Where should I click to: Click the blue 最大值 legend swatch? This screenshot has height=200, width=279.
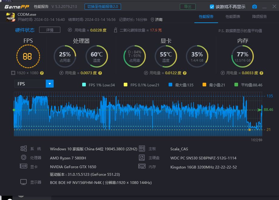point(170,85)
